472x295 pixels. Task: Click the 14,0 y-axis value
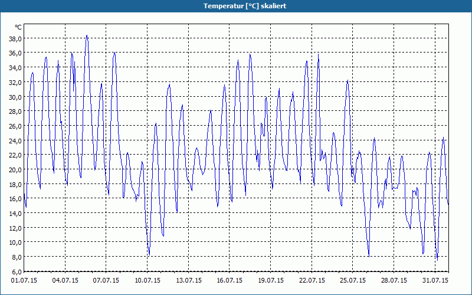pyautogui.click(x=15, y=214)
